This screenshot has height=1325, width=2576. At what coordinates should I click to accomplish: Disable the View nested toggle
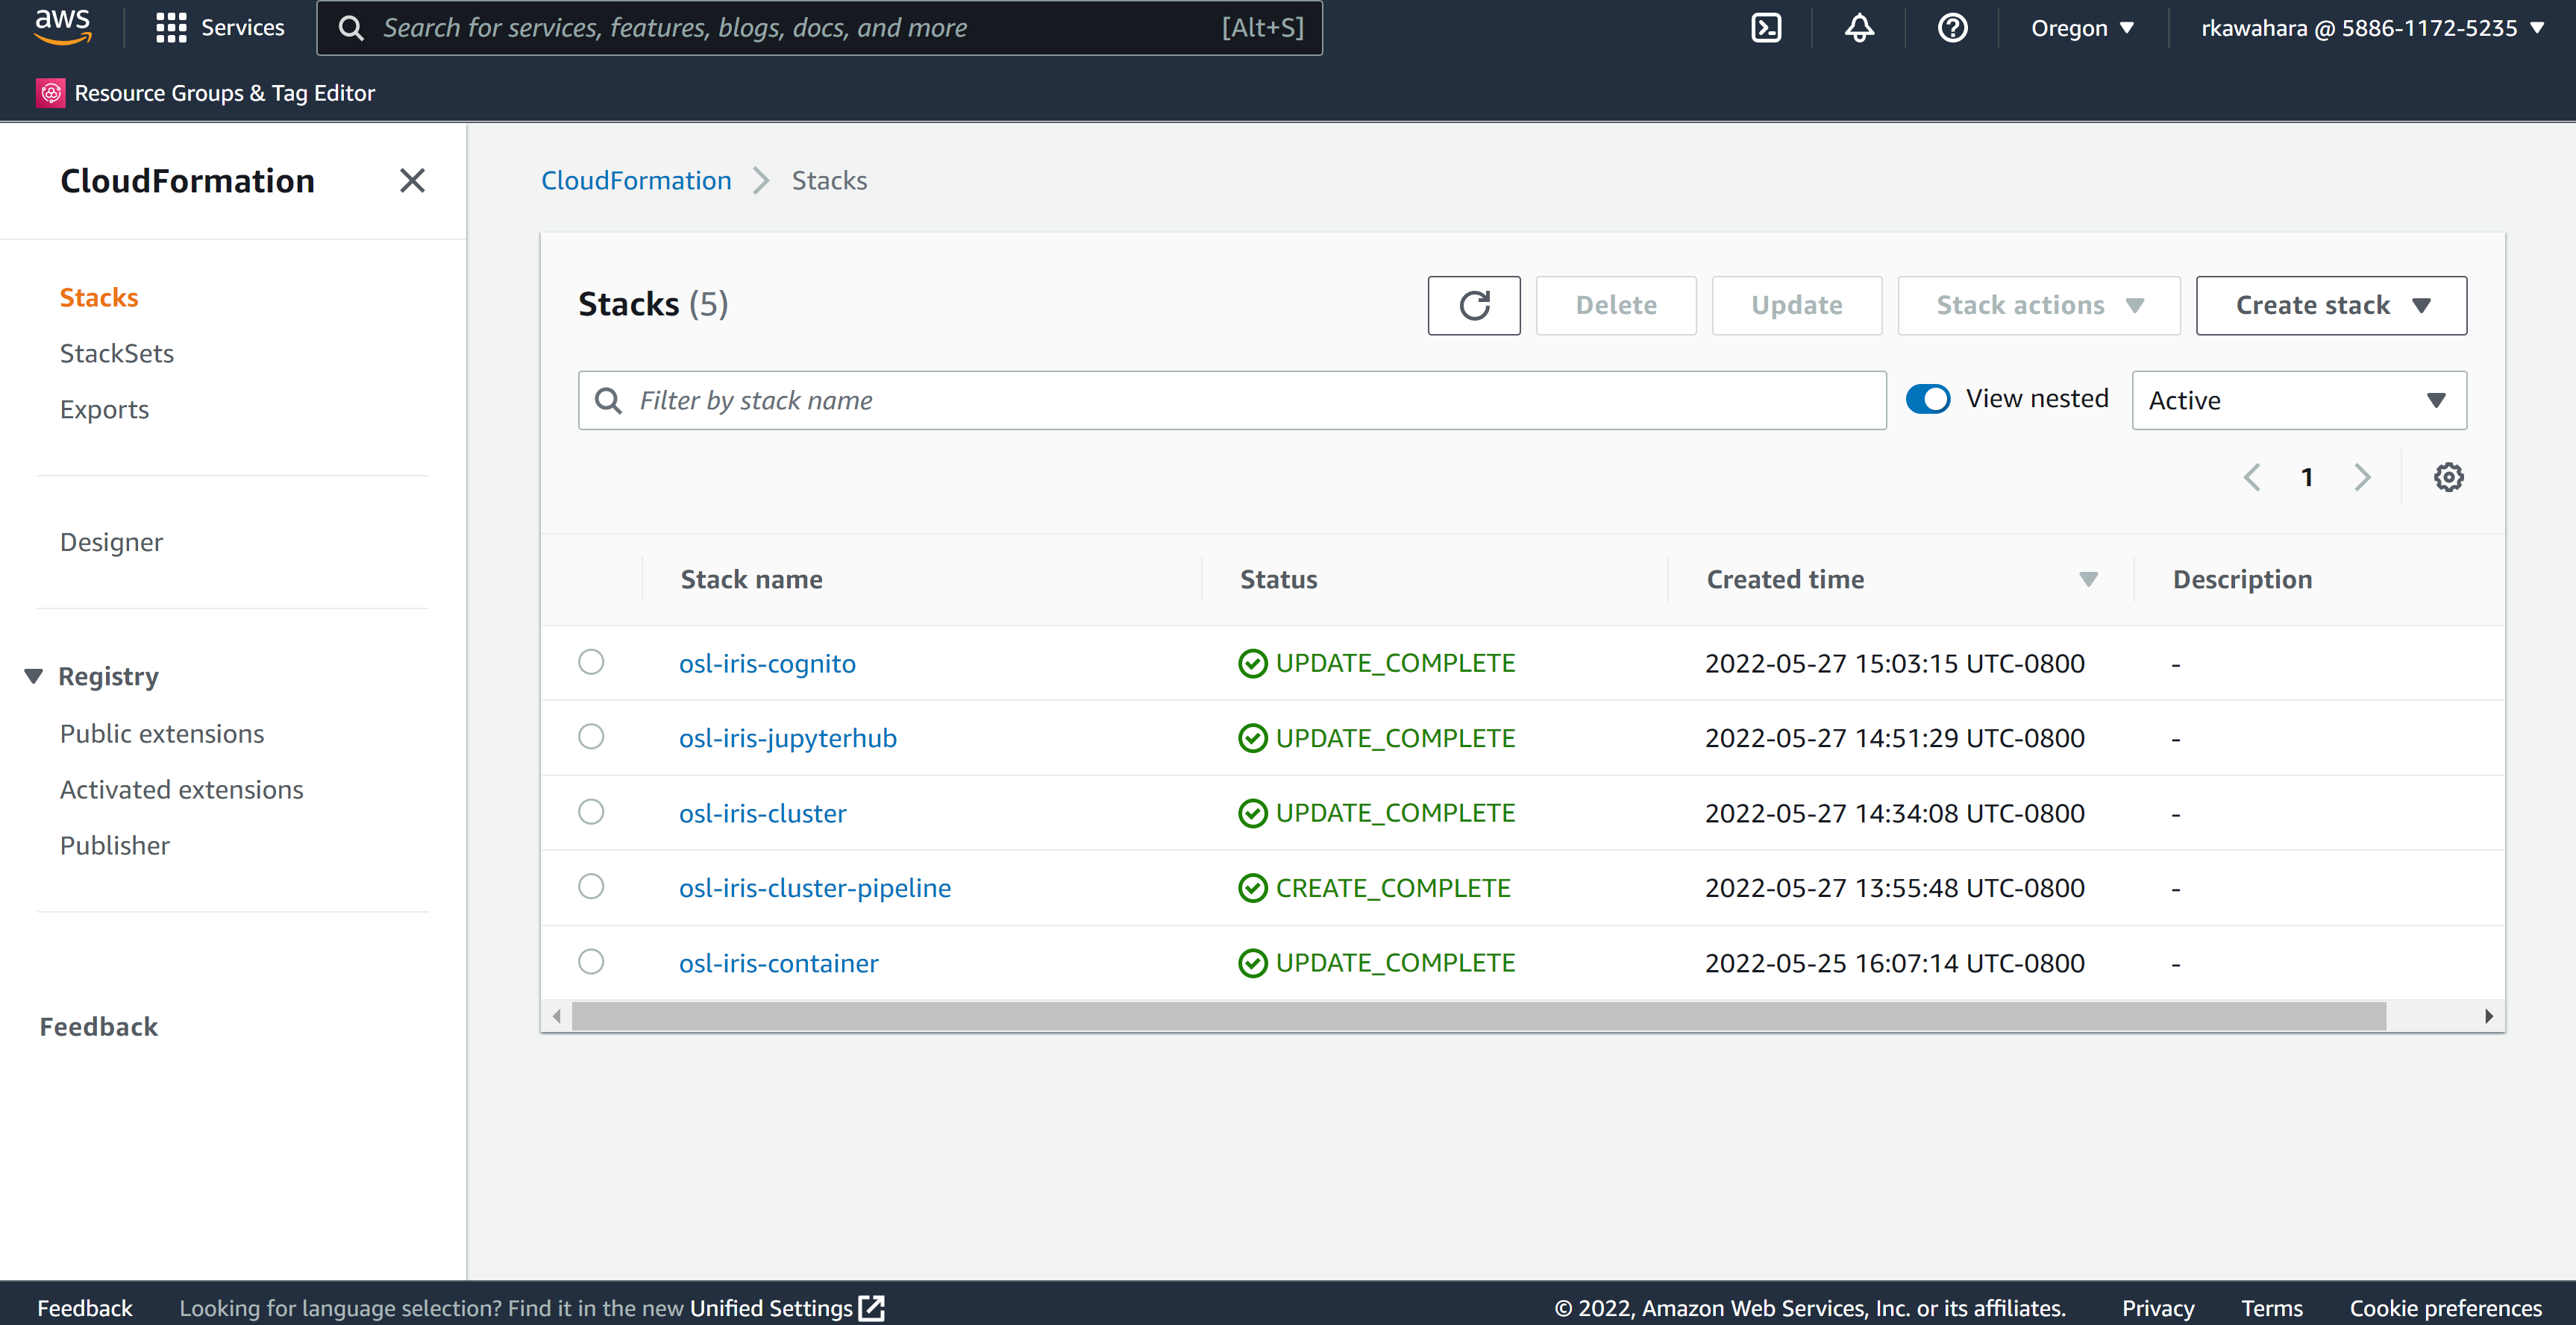click(x=1928, y=397)
